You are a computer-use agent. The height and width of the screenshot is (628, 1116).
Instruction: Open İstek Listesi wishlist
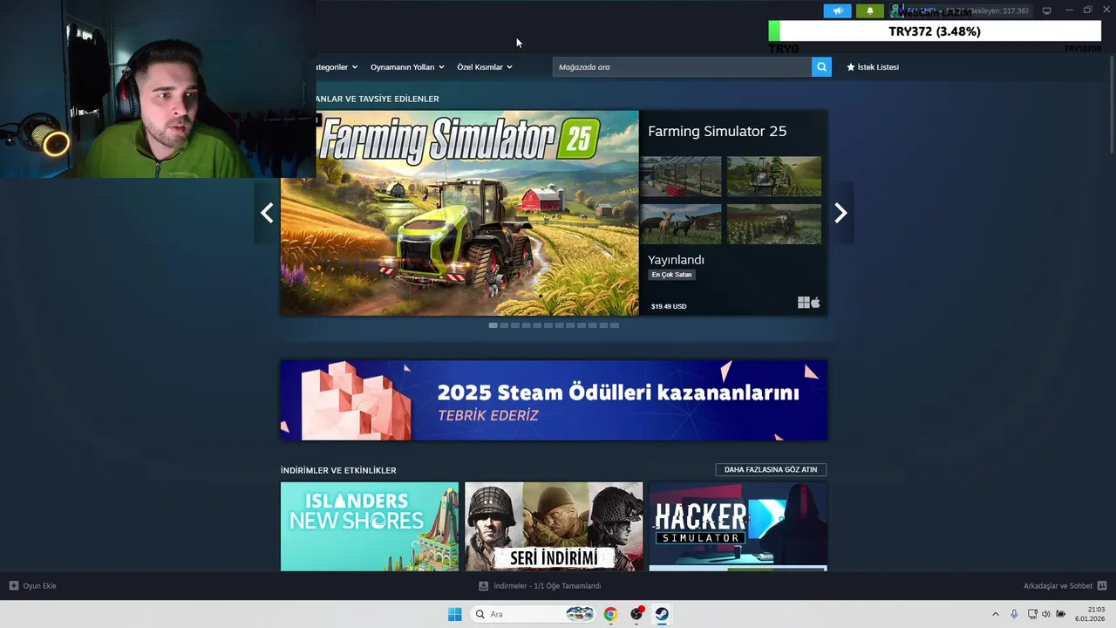[x=873, y=67]
